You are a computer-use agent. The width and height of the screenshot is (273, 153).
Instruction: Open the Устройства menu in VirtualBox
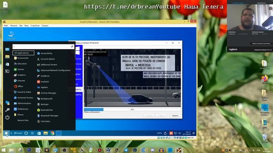pyautogui.click(x=35, y=25)
